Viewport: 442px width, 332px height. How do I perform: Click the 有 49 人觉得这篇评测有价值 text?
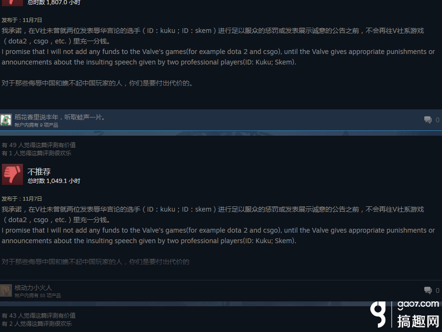pos(39,145)
